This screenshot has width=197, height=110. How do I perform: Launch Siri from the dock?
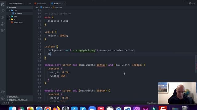click(21, 108)
